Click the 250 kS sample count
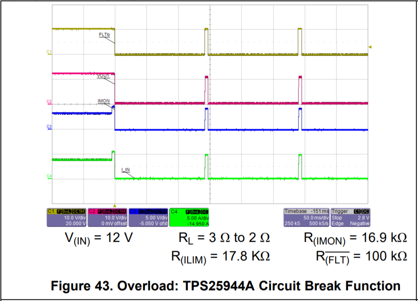This screenshot has width=418, height=301. (292, 223)
